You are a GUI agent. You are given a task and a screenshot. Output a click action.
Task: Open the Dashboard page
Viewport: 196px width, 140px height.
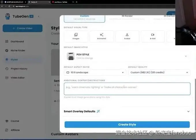click(x=22, y=41)
